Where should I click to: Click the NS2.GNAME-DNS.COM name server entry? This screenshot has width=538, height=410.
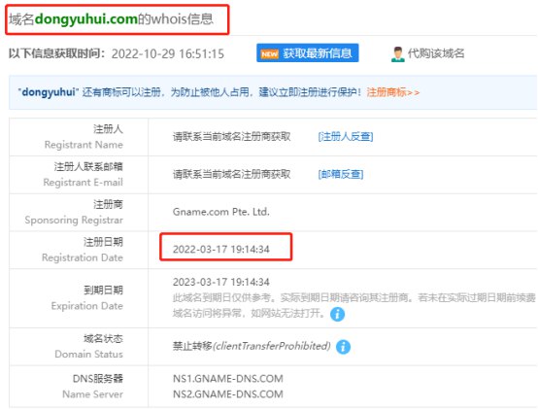[228, 393]
